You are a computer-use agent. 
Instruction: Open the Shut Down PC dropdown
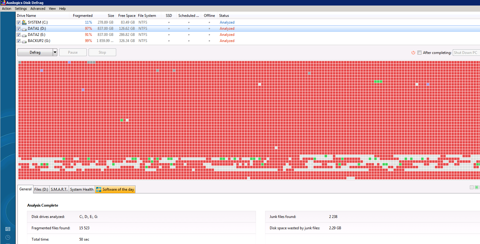point(466,53)
